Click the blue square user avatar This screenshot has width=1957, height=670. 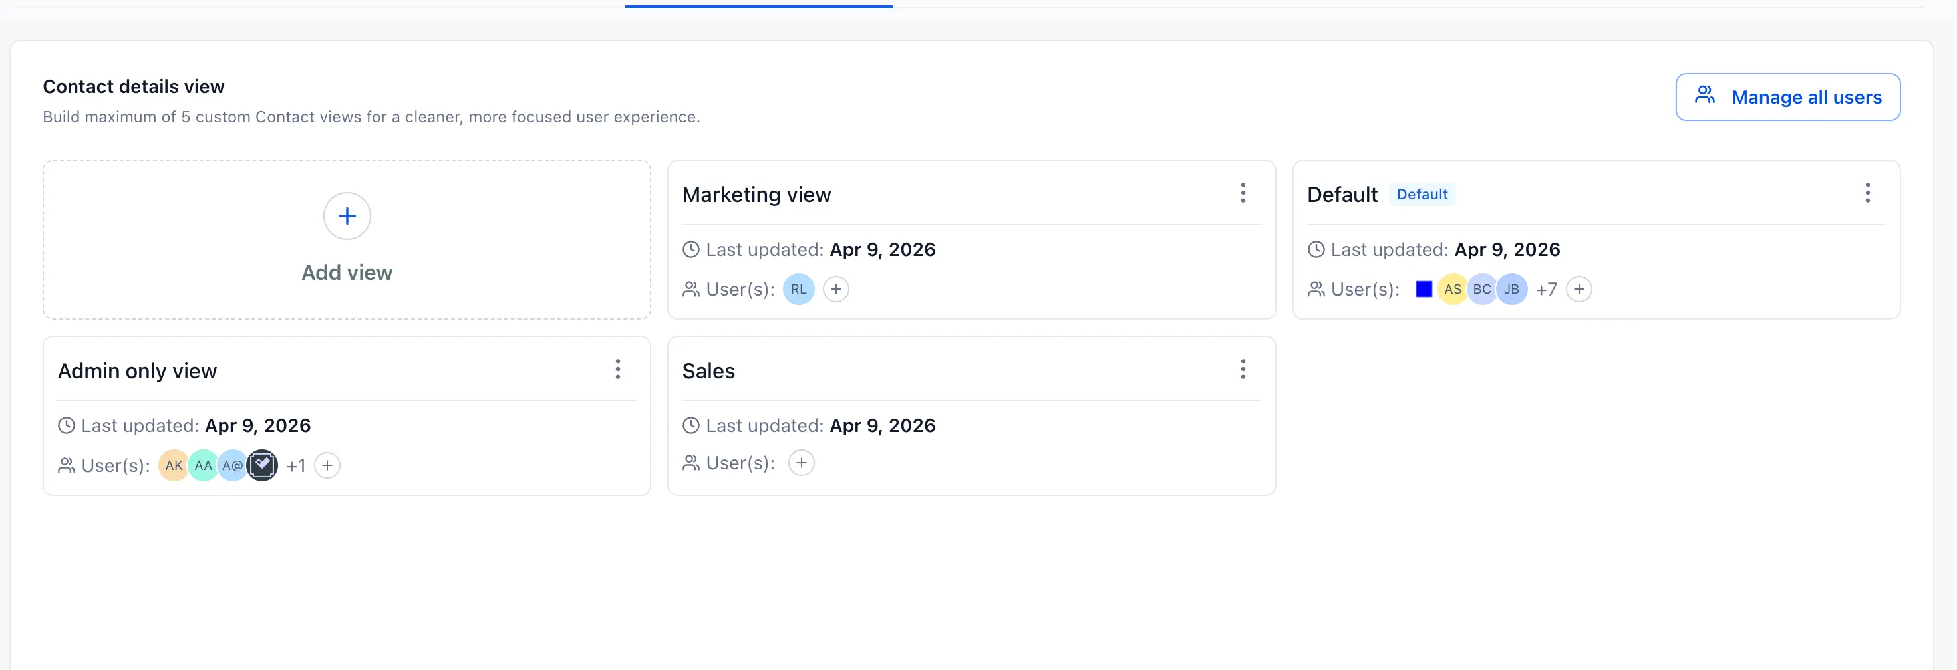point(1424,289)
